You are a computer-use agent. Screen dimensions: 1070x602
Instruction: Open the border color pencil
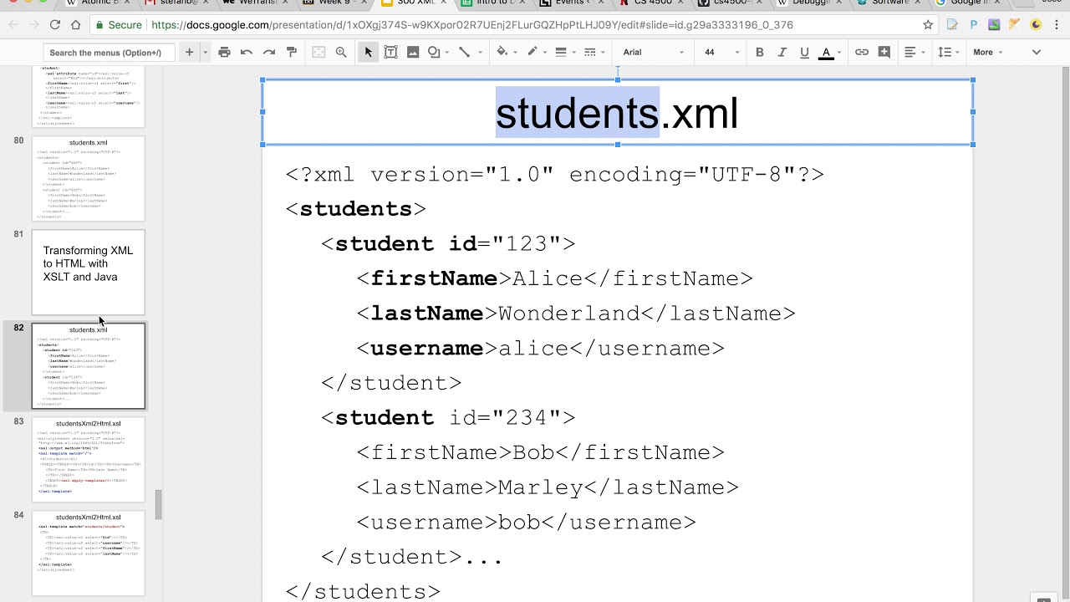click(x=532, y=52)
